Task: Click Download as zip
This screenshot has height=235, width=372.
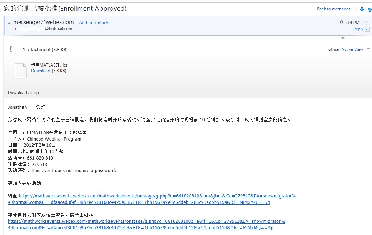Action: 23,93
